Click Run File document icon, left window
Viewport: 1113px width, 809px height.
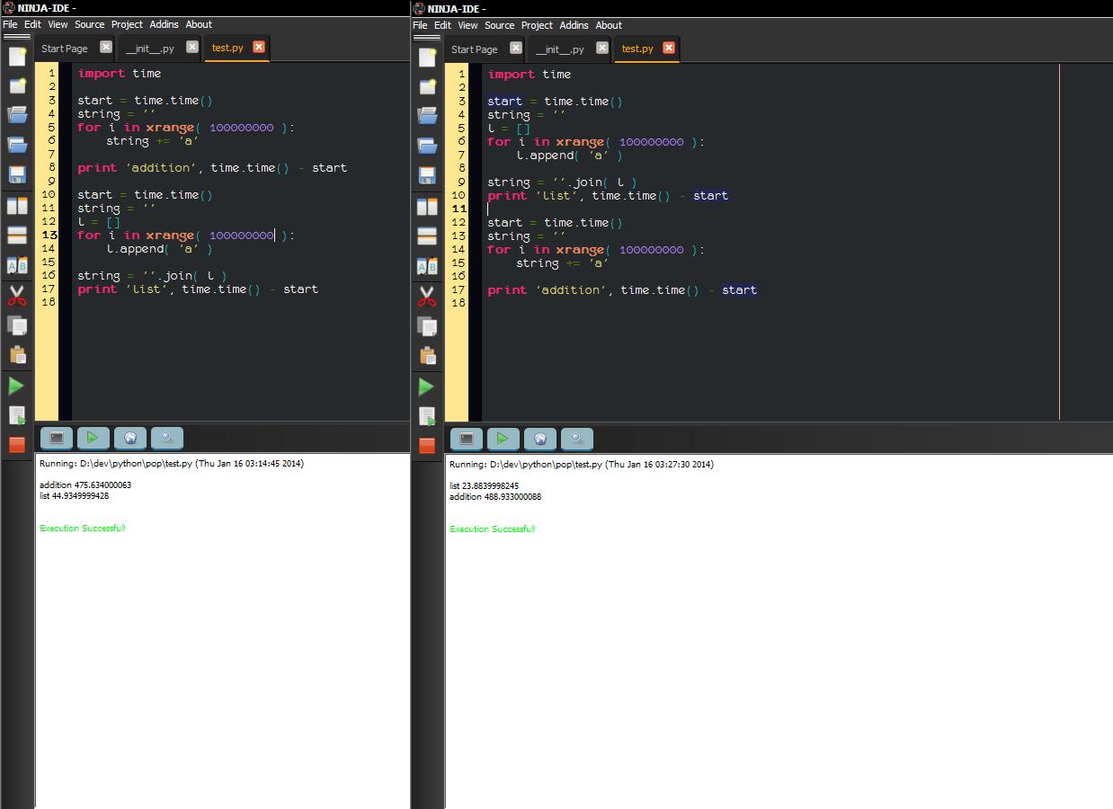point(18,415)
